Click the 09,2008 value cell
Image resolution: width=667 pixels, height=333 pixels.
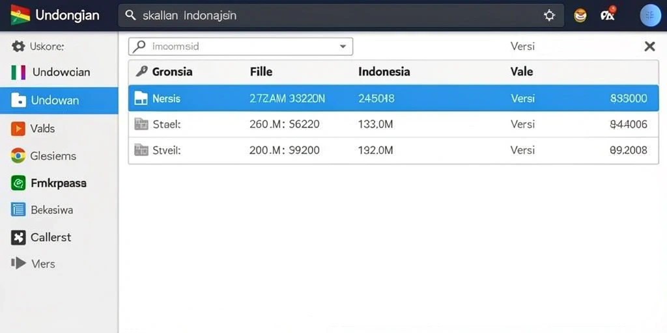click(x=629, y=150)
